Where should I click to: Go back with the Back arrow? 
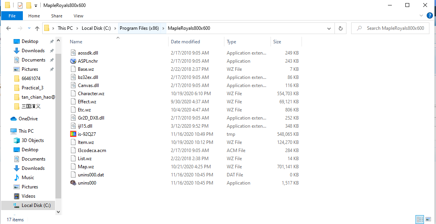9,28
